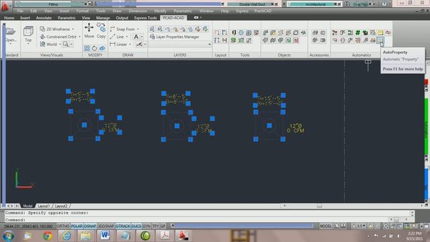This screenshot has height=242, width=430.
Task: Switch to the Annotate ribbon tab
Action: pos(44,18)
